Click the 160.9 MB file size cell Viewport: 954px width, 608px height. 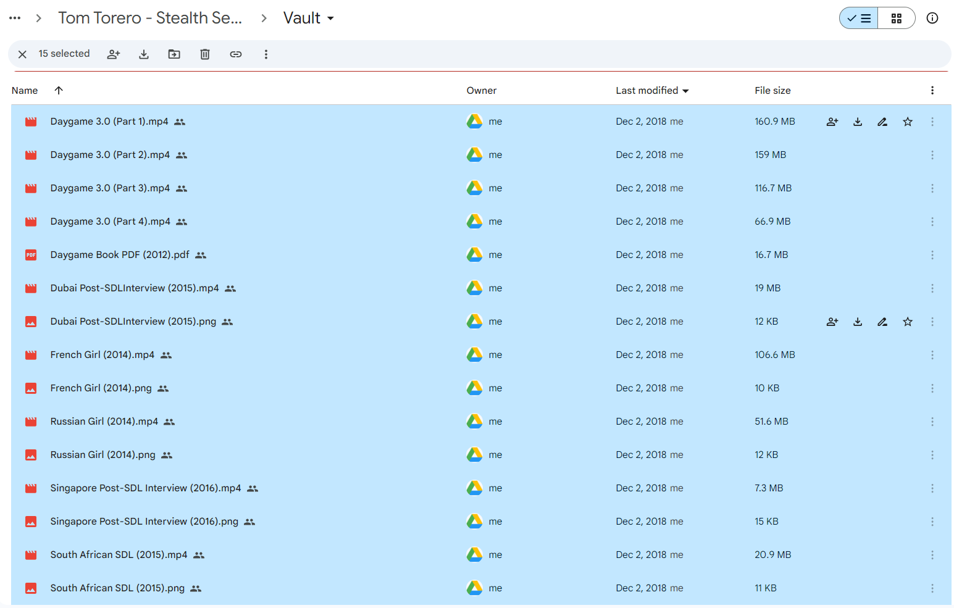coord(775,122)
